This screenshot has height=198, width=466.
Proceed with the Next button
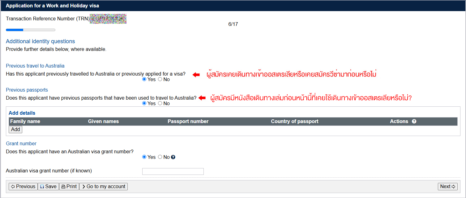pos(448,187)
